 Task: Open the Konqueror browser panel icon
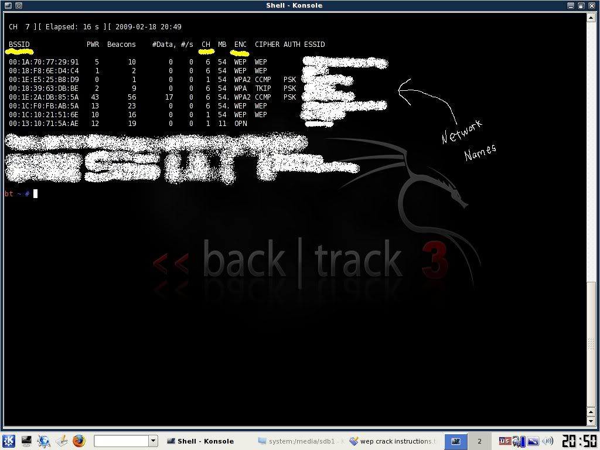[43, 441]
